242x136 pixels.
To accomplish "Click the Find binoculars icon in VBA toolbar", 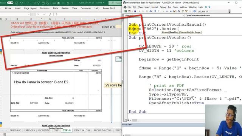I will 150,11.
